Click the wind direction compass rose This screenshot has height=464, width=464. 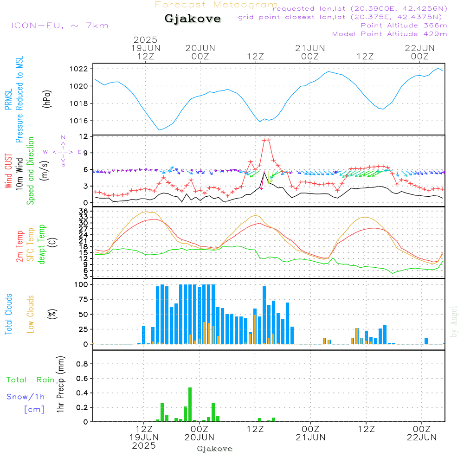(x=63, y=151)
